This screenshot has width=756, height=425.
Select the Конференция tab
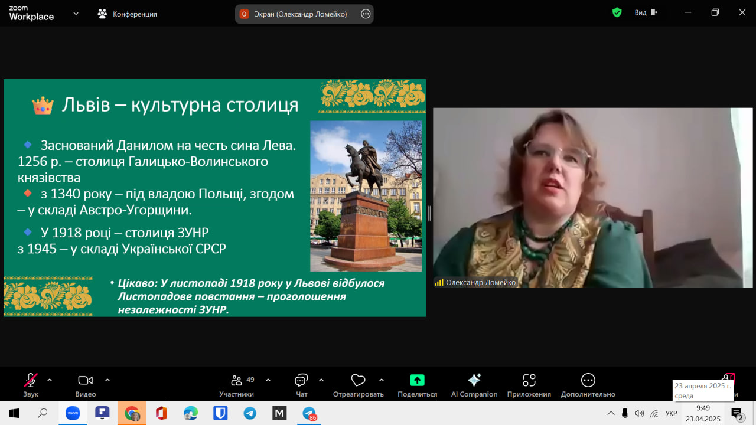click(x=128, y=14)
